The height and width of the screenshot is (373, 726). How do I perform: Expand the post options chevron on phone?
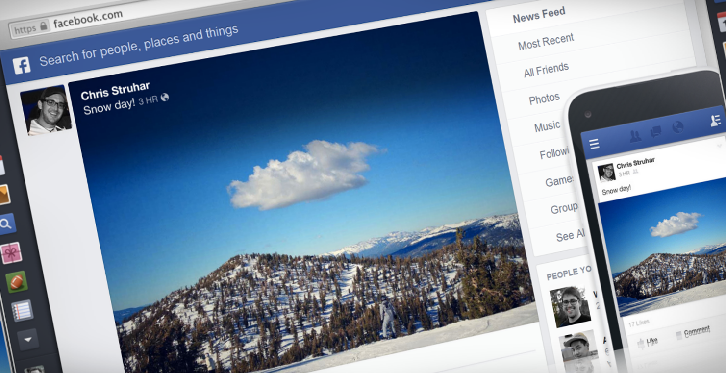click(720, 146)
